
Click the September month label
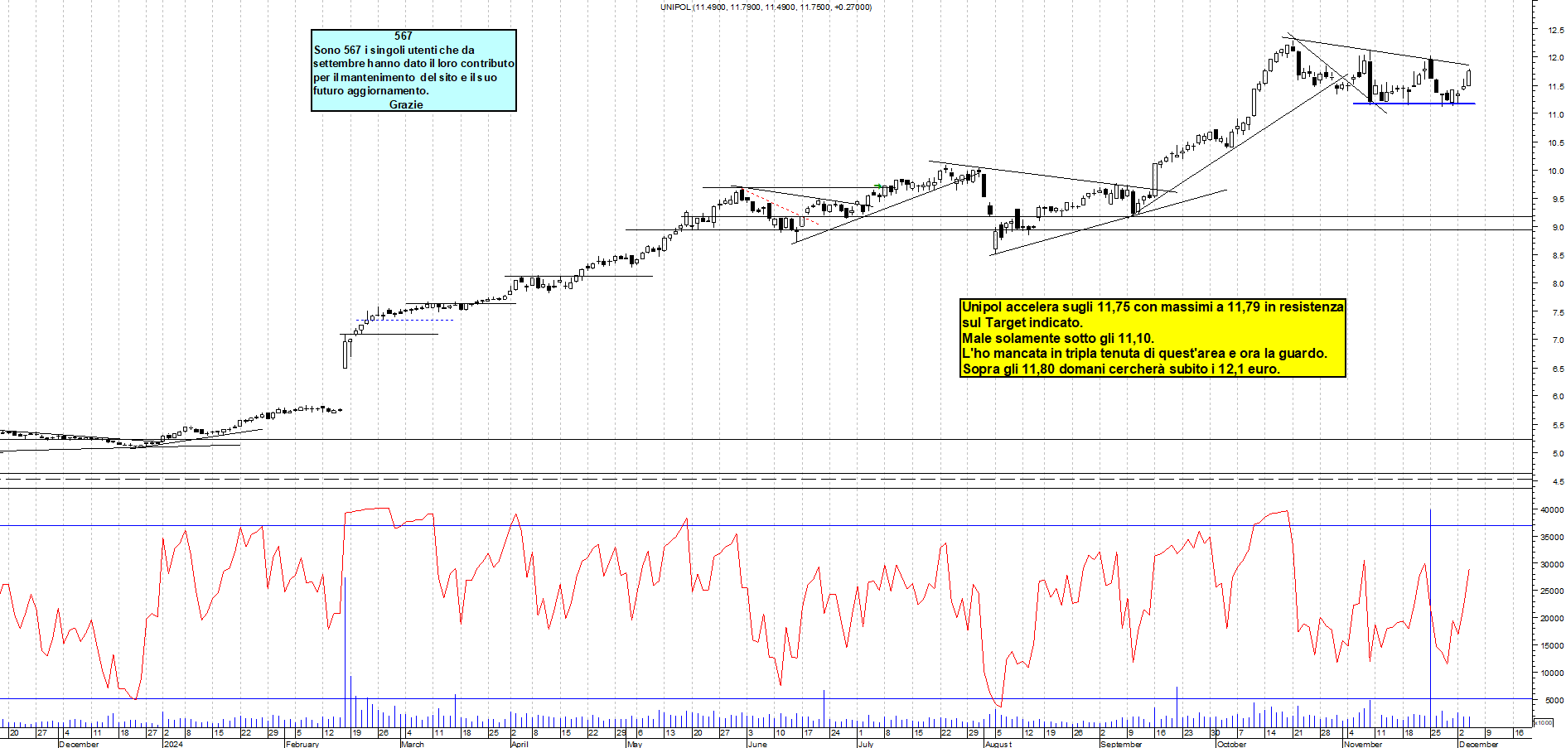tap(1121, 744)
